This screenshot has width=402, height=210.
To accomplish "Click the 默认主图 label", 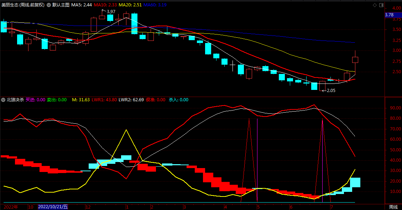I will pos(61,5).
